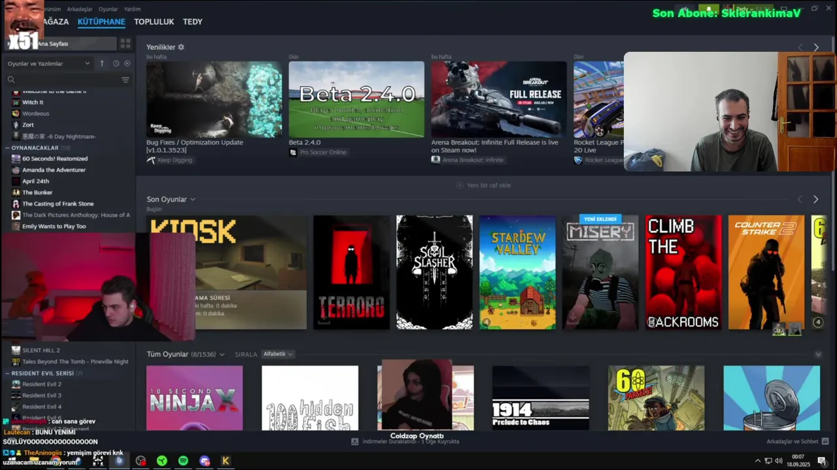Open the KÜTÜPHANE tab

pos(101,22)
